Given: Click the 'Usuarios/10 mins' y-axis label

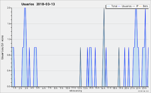Looking at the screenshot, I should coord(2,47).
